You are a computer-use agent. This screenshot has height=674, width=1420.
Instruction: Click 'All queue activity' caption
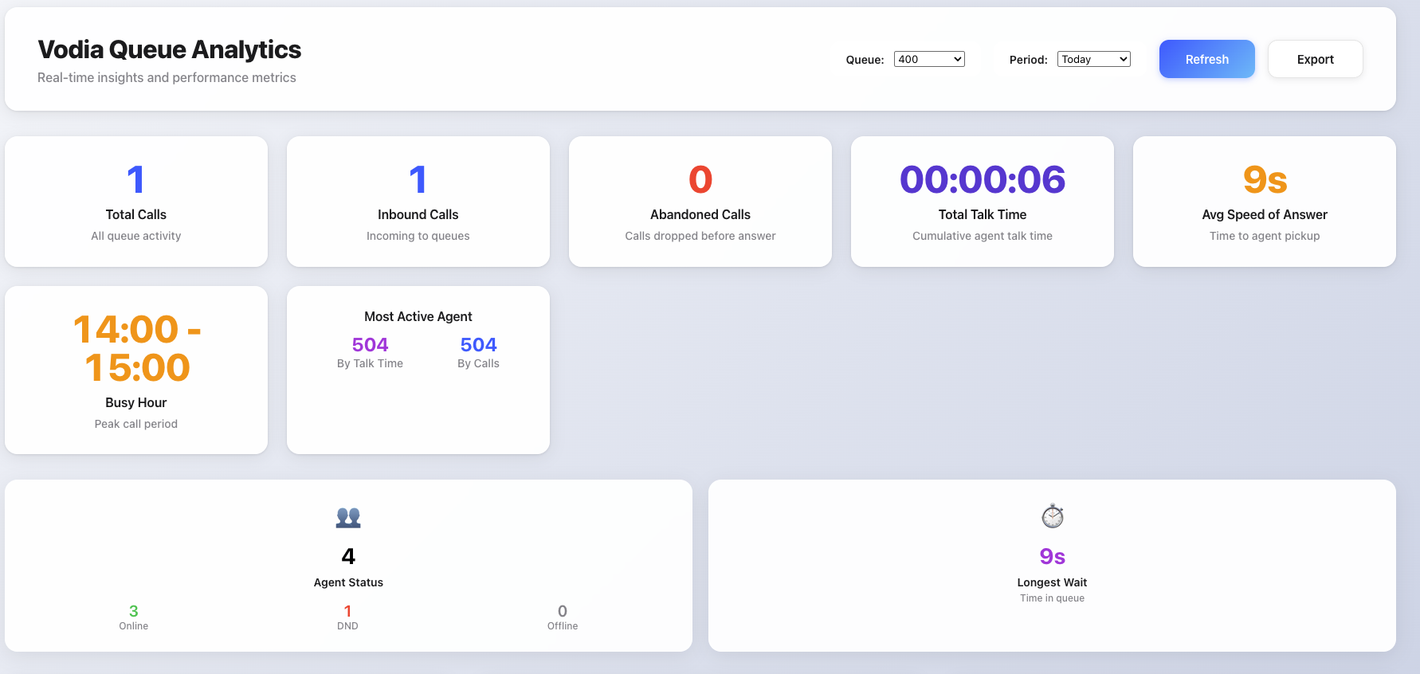136,236
